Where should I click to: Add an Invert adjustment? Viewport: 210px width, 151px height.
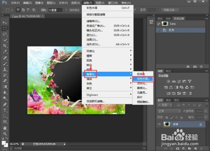click(x=168, y=93)
